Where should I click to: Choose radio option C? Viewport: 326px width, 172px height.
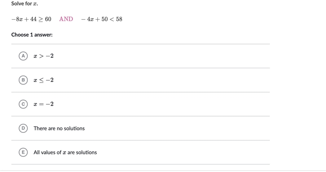[x=23, y=104]
